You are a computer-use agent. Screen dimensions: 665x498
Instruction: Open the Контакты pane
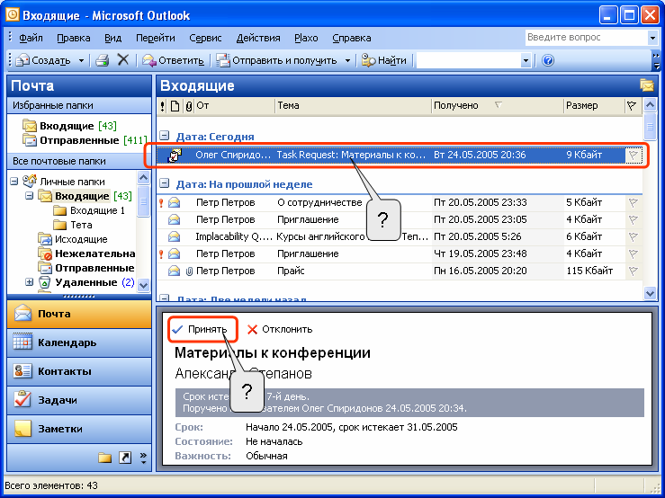(x=79, y=371)
